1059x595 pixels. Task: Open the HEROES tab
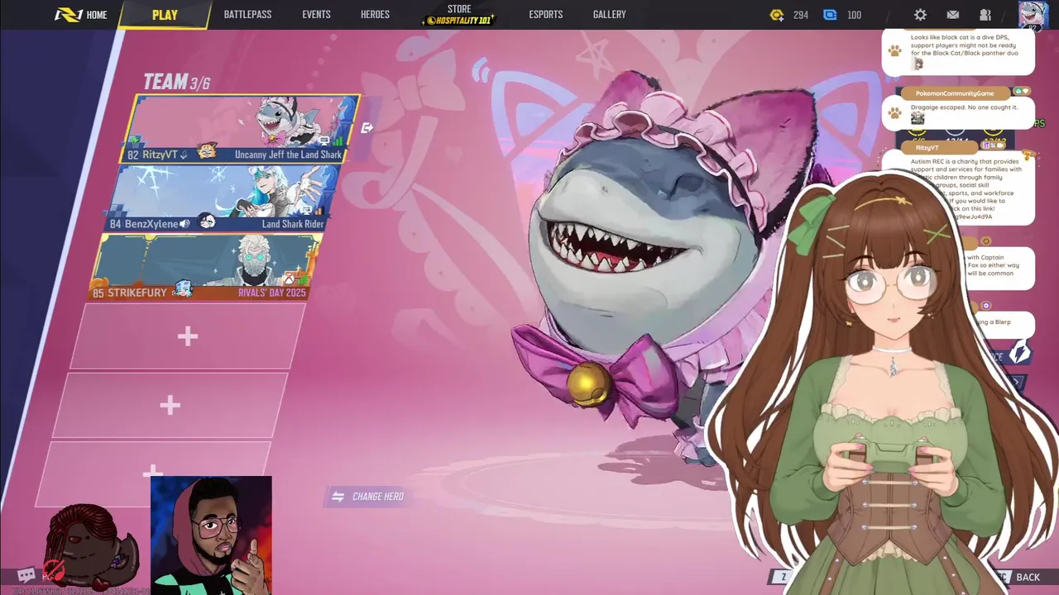pyautogui.click(x=375, y=15)
